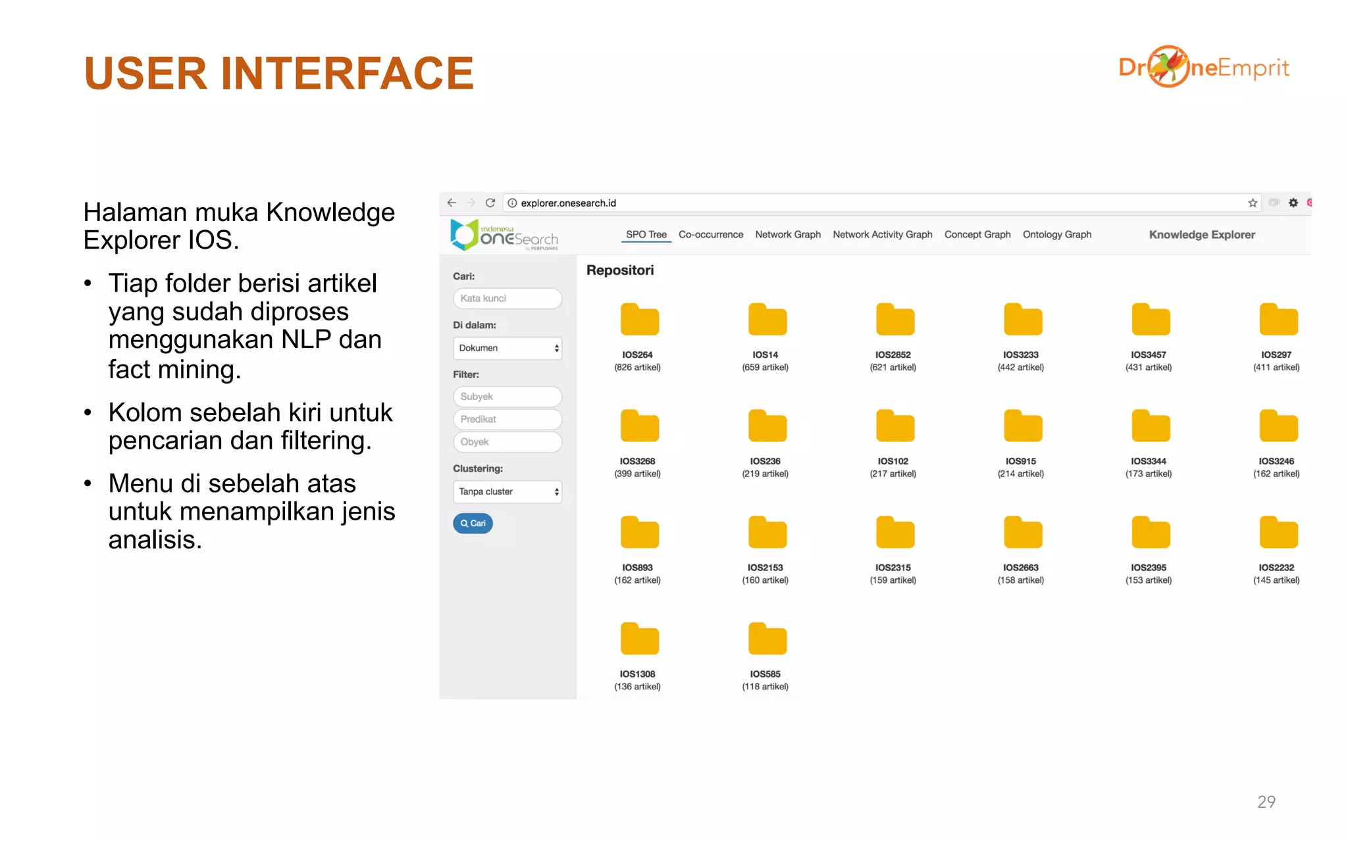Click the IOS2153 (160 artikel) label
This screenshot has height=842, width=1348.
765,574
